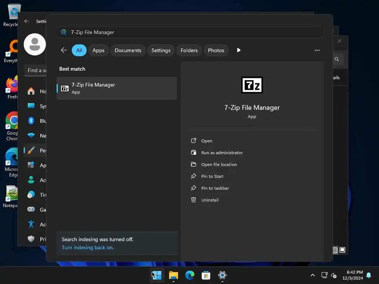Open File Explorer from taskbar
This screenshot has width=379, height=284.
[173, 275]
